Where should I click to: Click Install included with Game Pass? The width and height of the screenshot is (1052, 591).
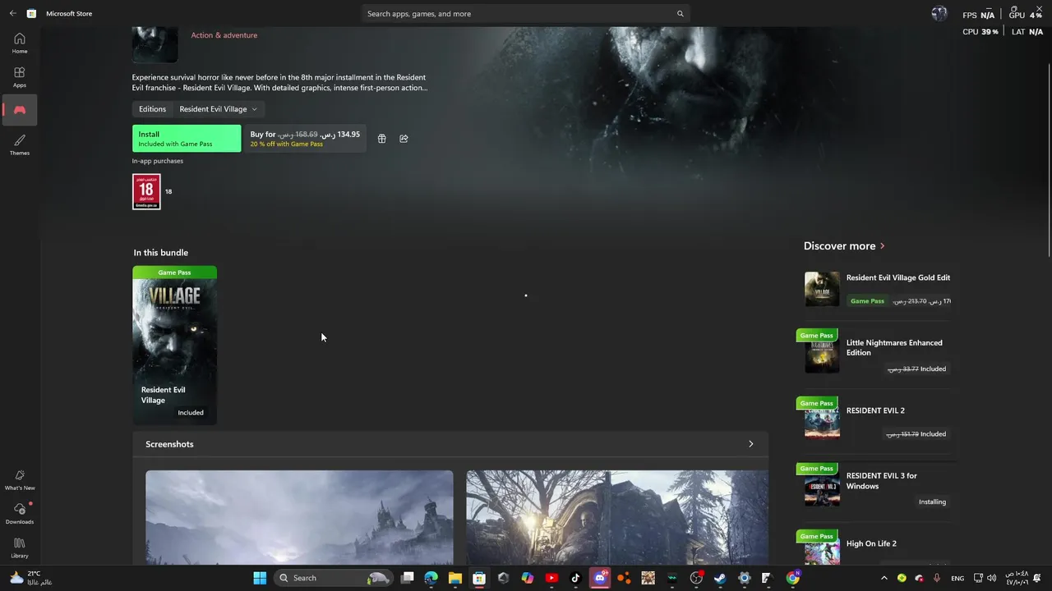187,139
